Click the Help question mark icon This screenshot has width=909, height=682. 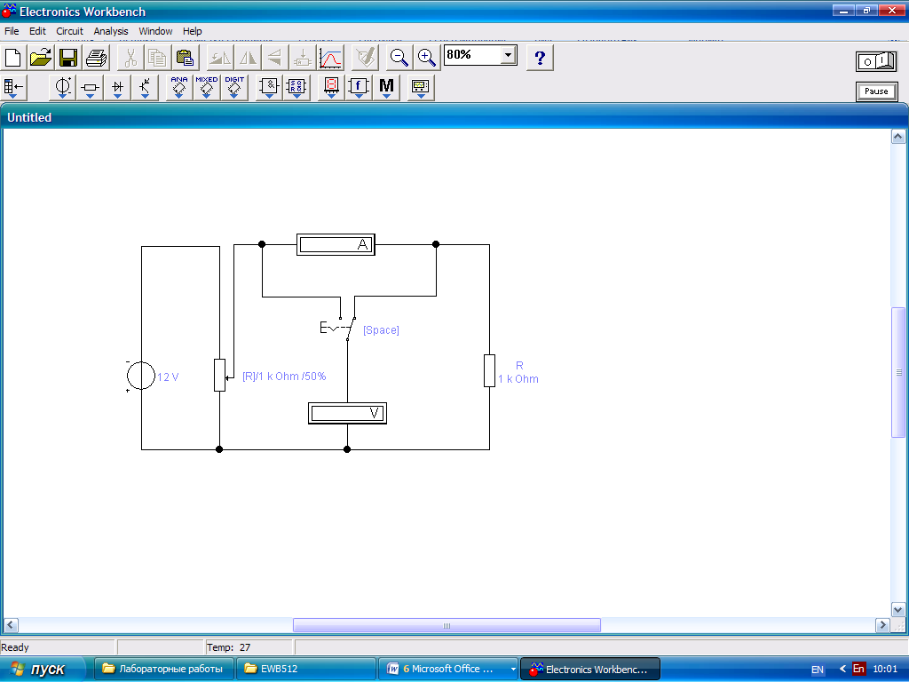point(540,58)
